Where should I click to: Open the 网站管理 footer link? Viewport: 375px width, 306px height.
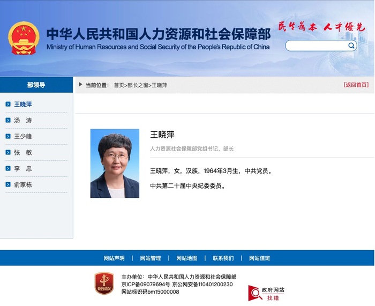(x=151, y=258)
